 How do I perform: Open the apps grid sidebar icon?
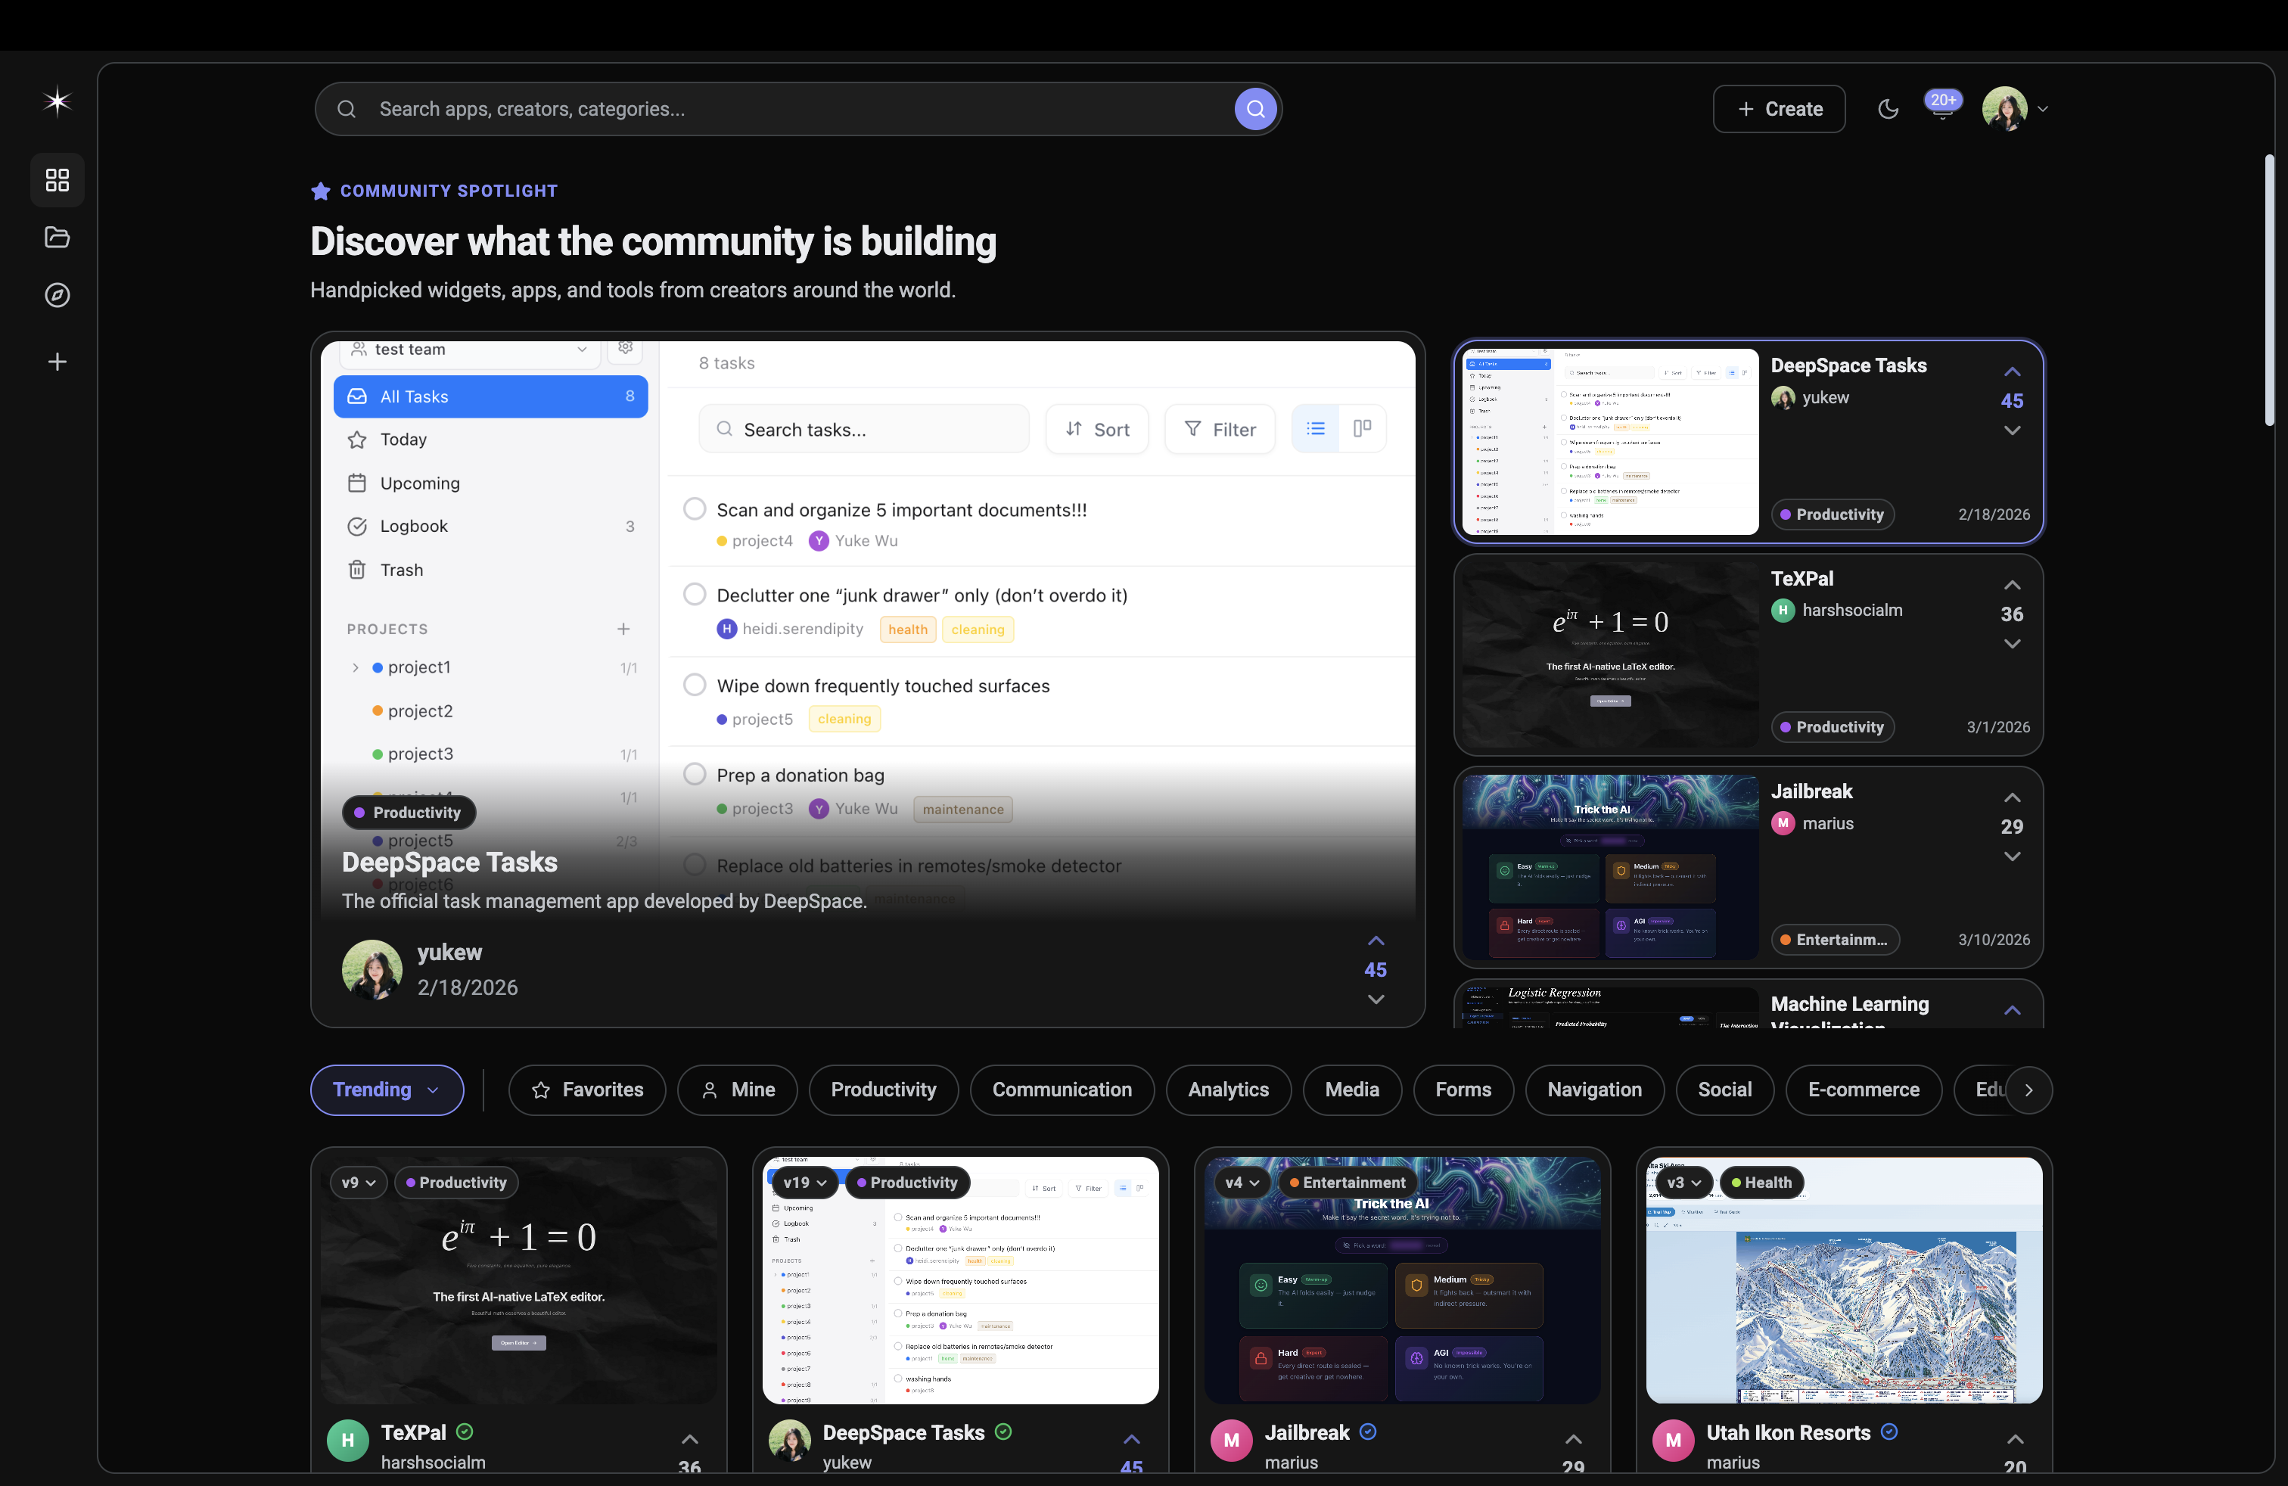tap(57, 180)
